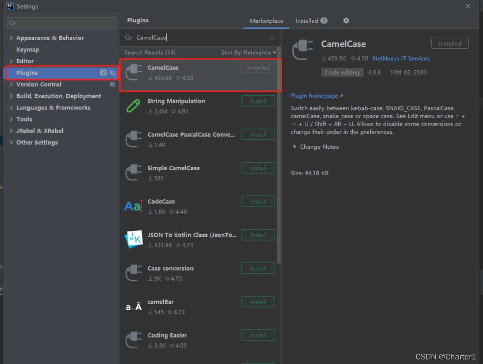The height and width of the screenshot is (364, 483).
Task: Click the plugin settings gear icon
Action: [346, 21]
